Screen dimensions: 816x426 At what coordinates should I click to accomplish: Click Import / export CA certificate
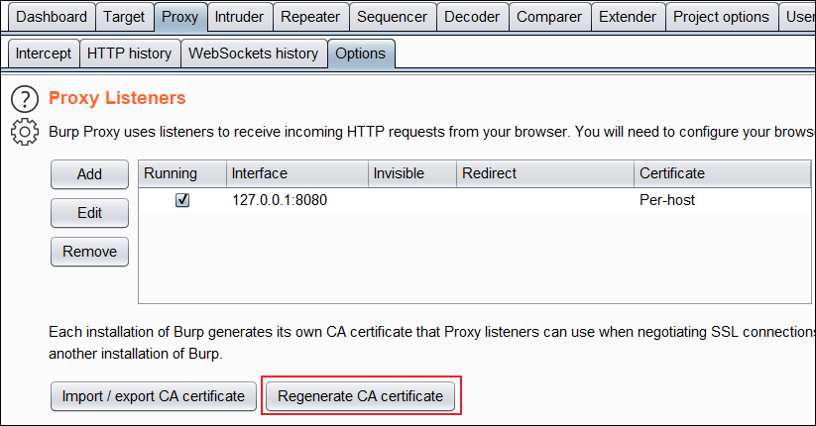coord(154,396)
